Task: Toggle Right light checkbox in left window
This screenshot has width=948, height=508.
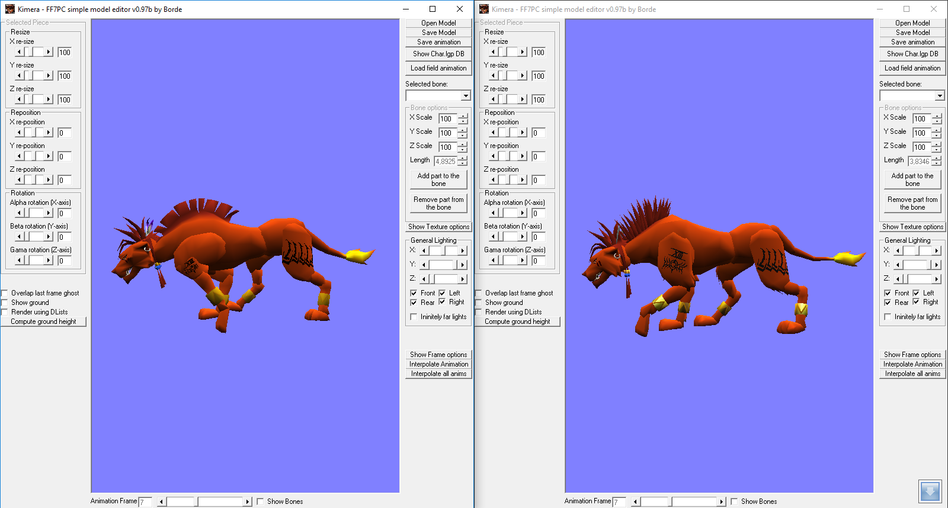Action: tap(442, 302)
